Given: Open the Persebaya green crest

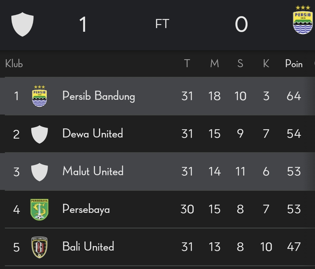Looking at the screenshot, I should pyautogui.click(x=39, y=209).
